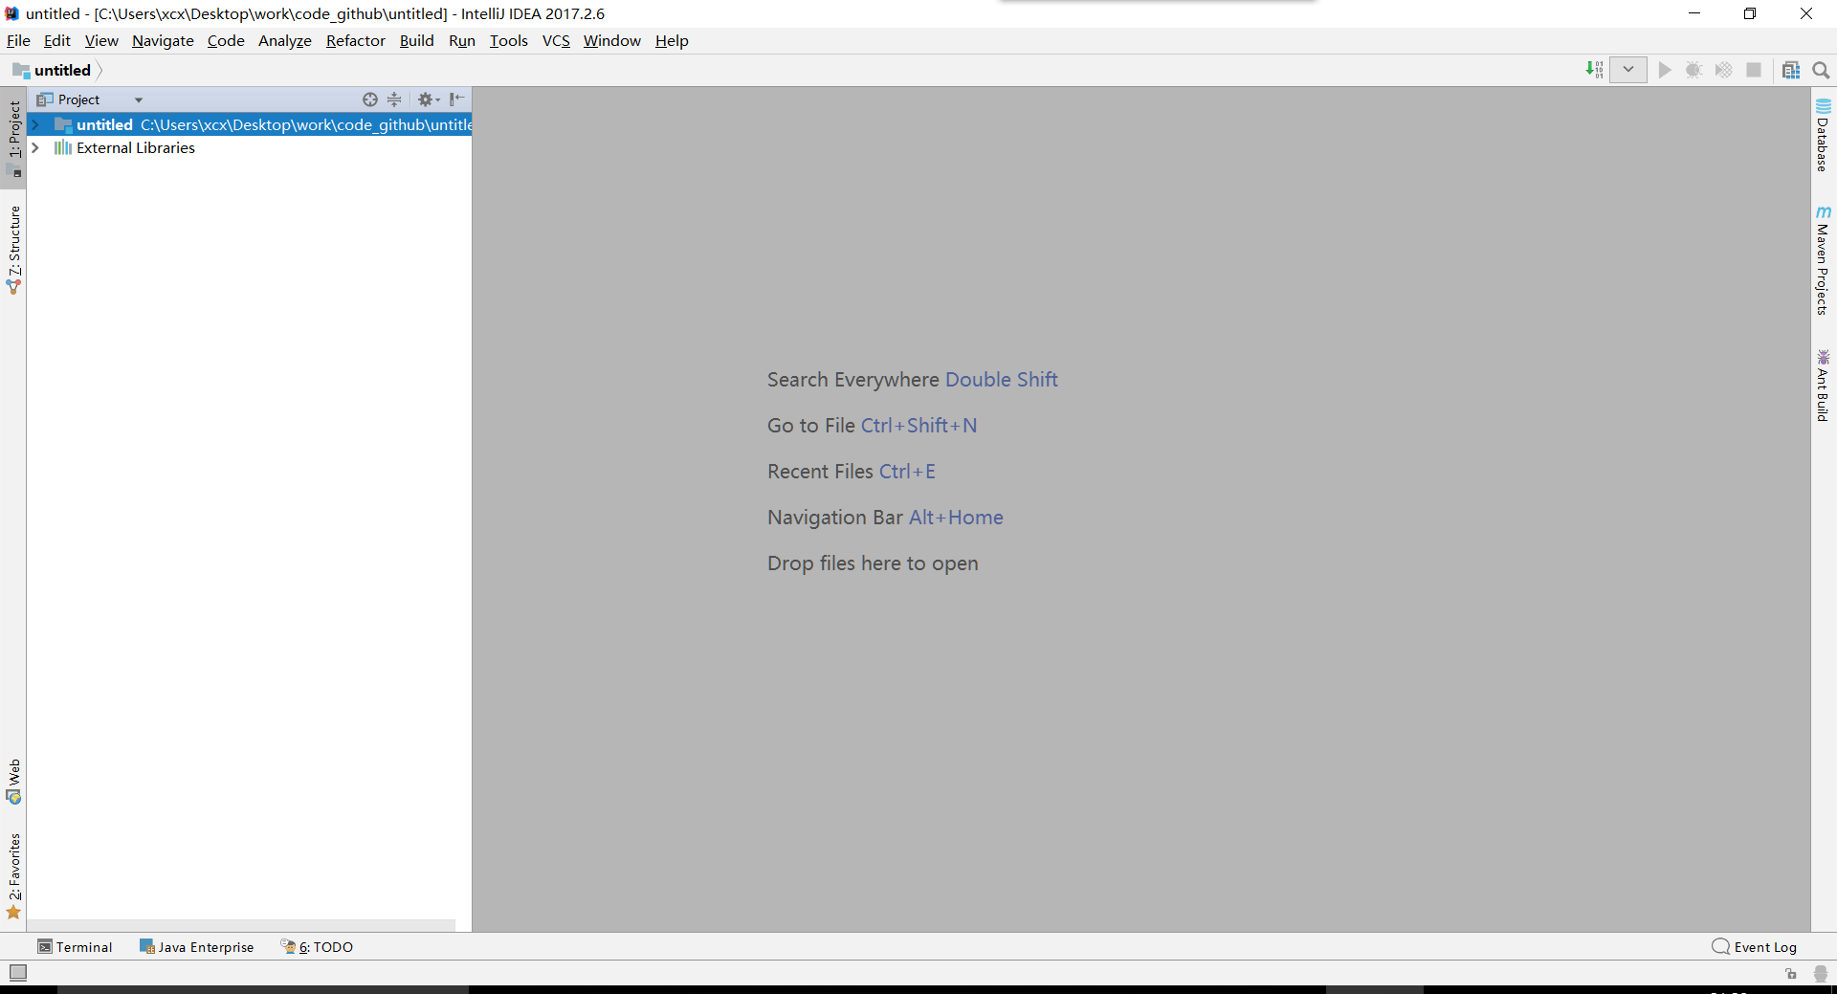
Task: Click Scroll from Source target icon
Action: (x=370, y=99)
